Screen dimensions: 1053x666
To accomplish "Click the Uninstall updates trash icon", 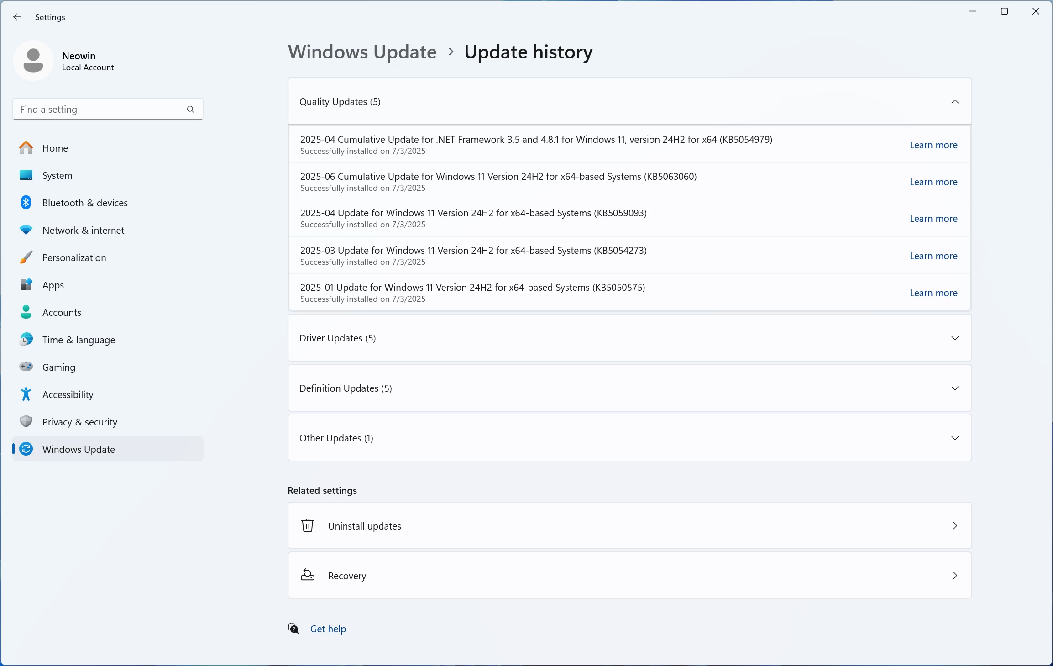I will (x=308, y=525).
